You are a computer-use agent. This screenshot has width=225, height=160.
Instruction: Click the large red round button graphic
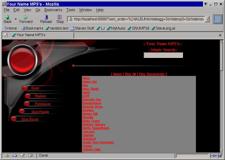point(22,60)
